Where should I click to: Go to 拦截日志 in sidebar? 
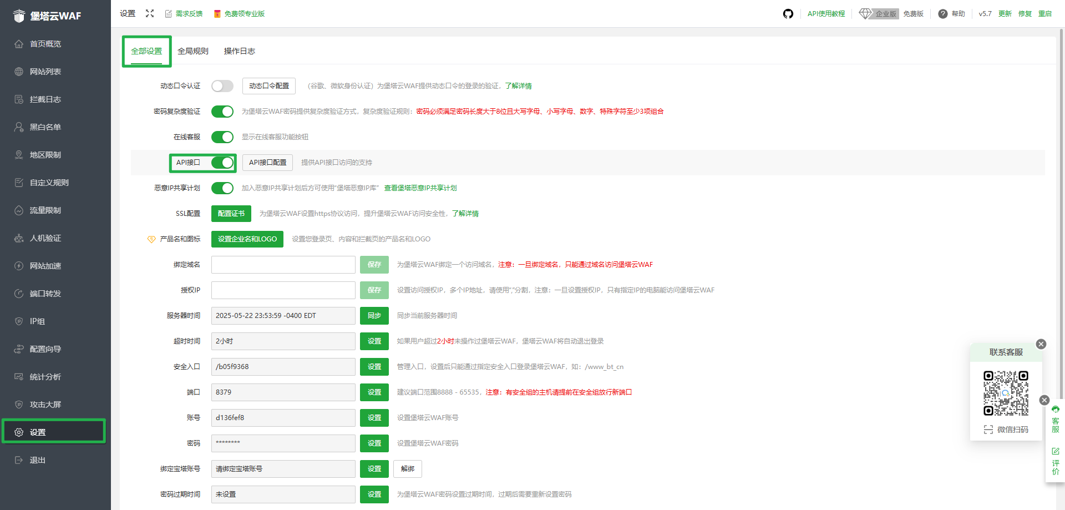[45, 99]
